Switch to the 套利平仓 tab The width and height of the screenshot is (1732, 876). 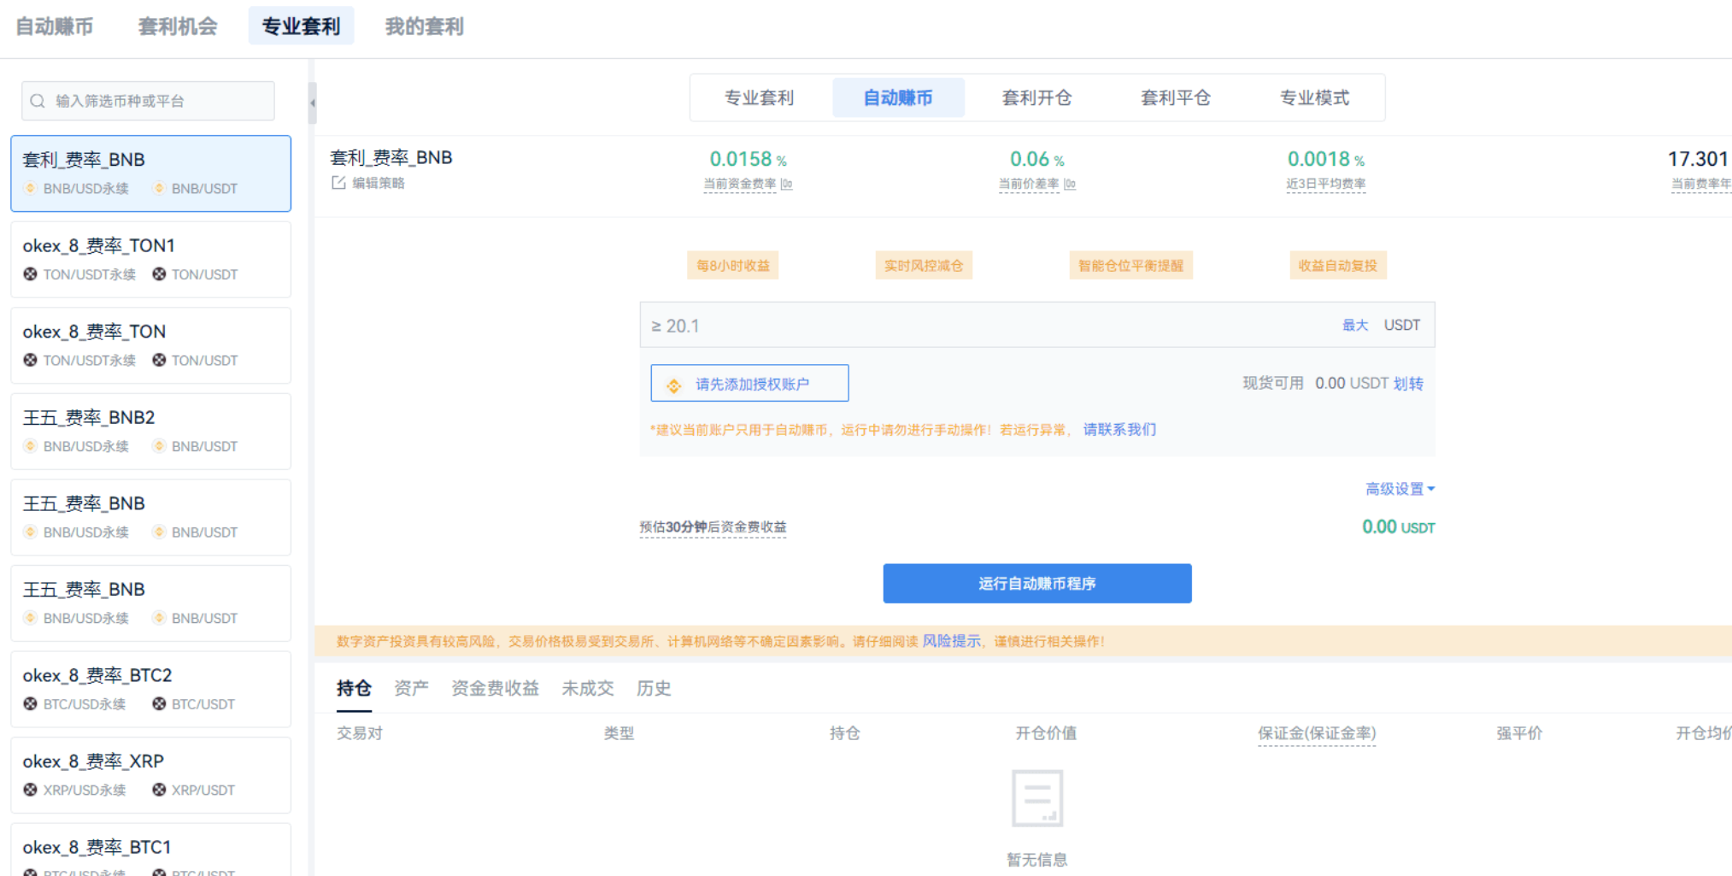(1176, 97)
